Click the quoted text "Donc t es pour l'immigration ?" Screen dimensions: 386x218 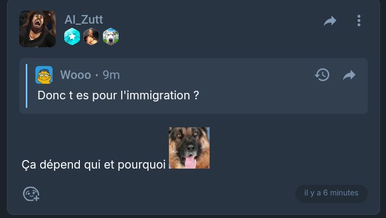click(118, 96)
